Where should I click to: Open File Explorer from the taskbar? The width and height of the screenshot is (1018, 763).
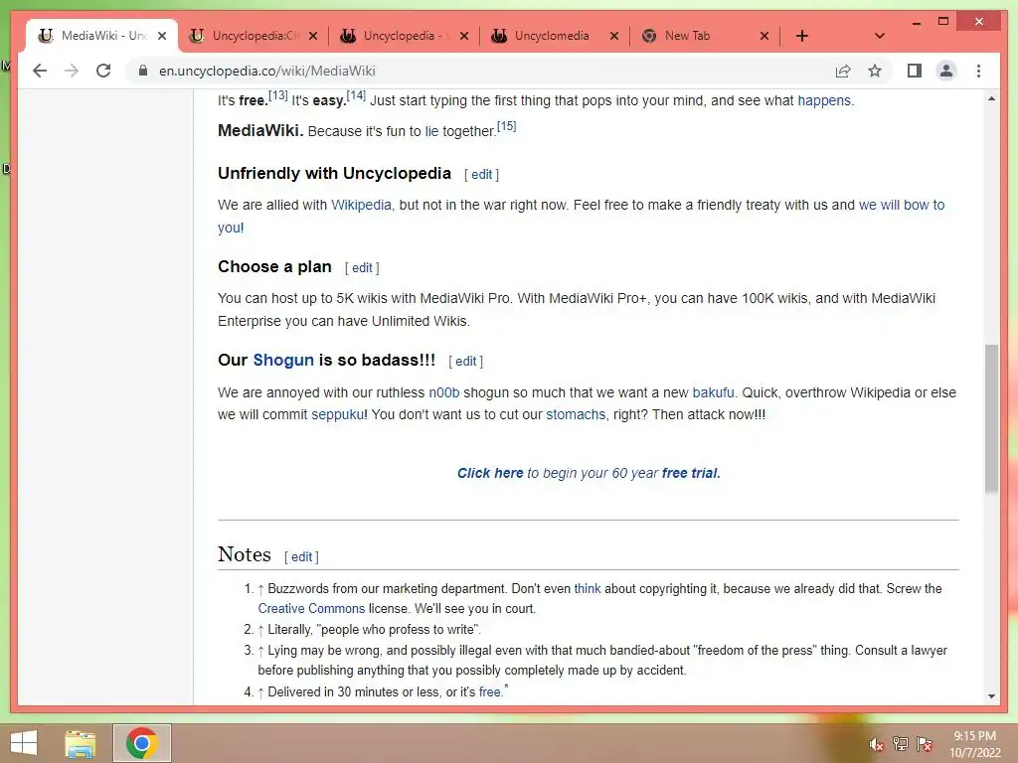80,743
